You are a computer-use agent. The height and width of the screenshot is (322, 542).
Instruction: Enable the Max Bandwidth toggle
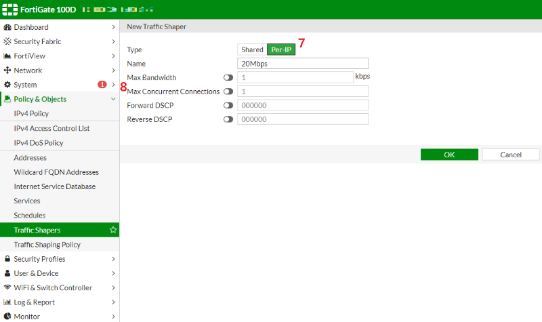228,77
